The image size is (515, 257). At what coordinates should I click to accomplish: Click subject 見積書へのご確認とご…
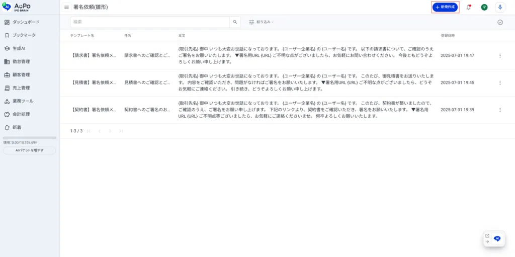pos(147,83)
